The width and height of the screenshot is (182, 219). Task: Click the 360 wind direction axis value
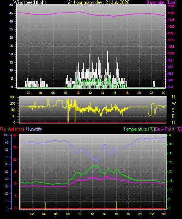[x=13, y=97]
